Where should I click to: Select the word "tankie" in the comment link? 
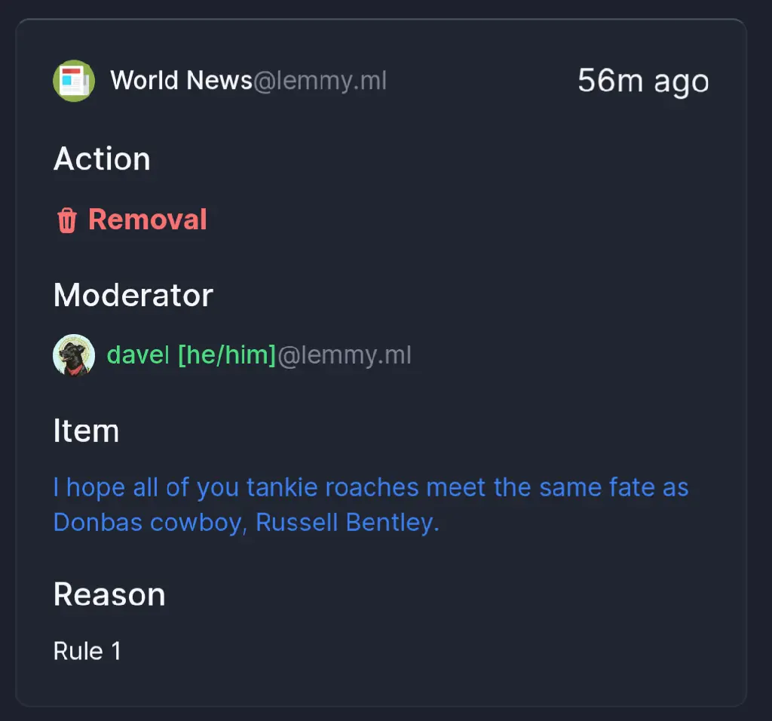click(x=280, y=487)
